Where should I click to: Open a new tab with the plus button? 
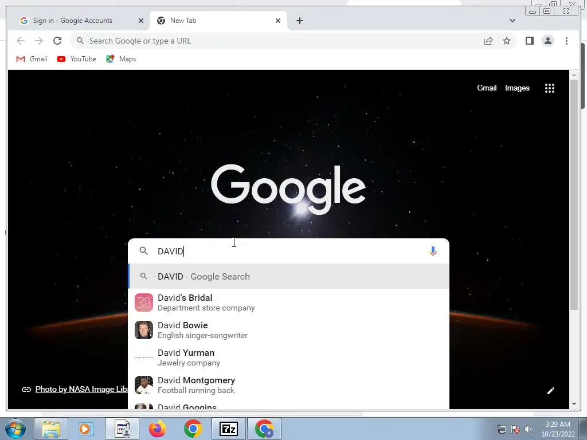click(x=299, y=21)
